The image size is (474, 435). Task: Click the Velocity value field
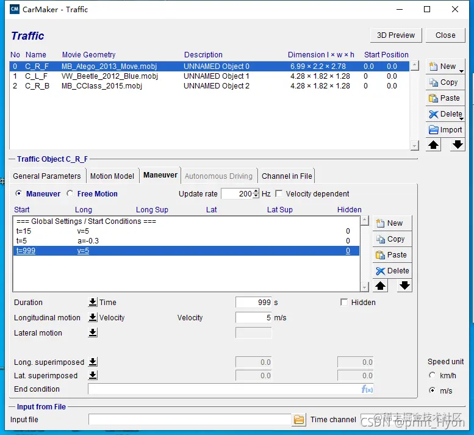point(254,317)
